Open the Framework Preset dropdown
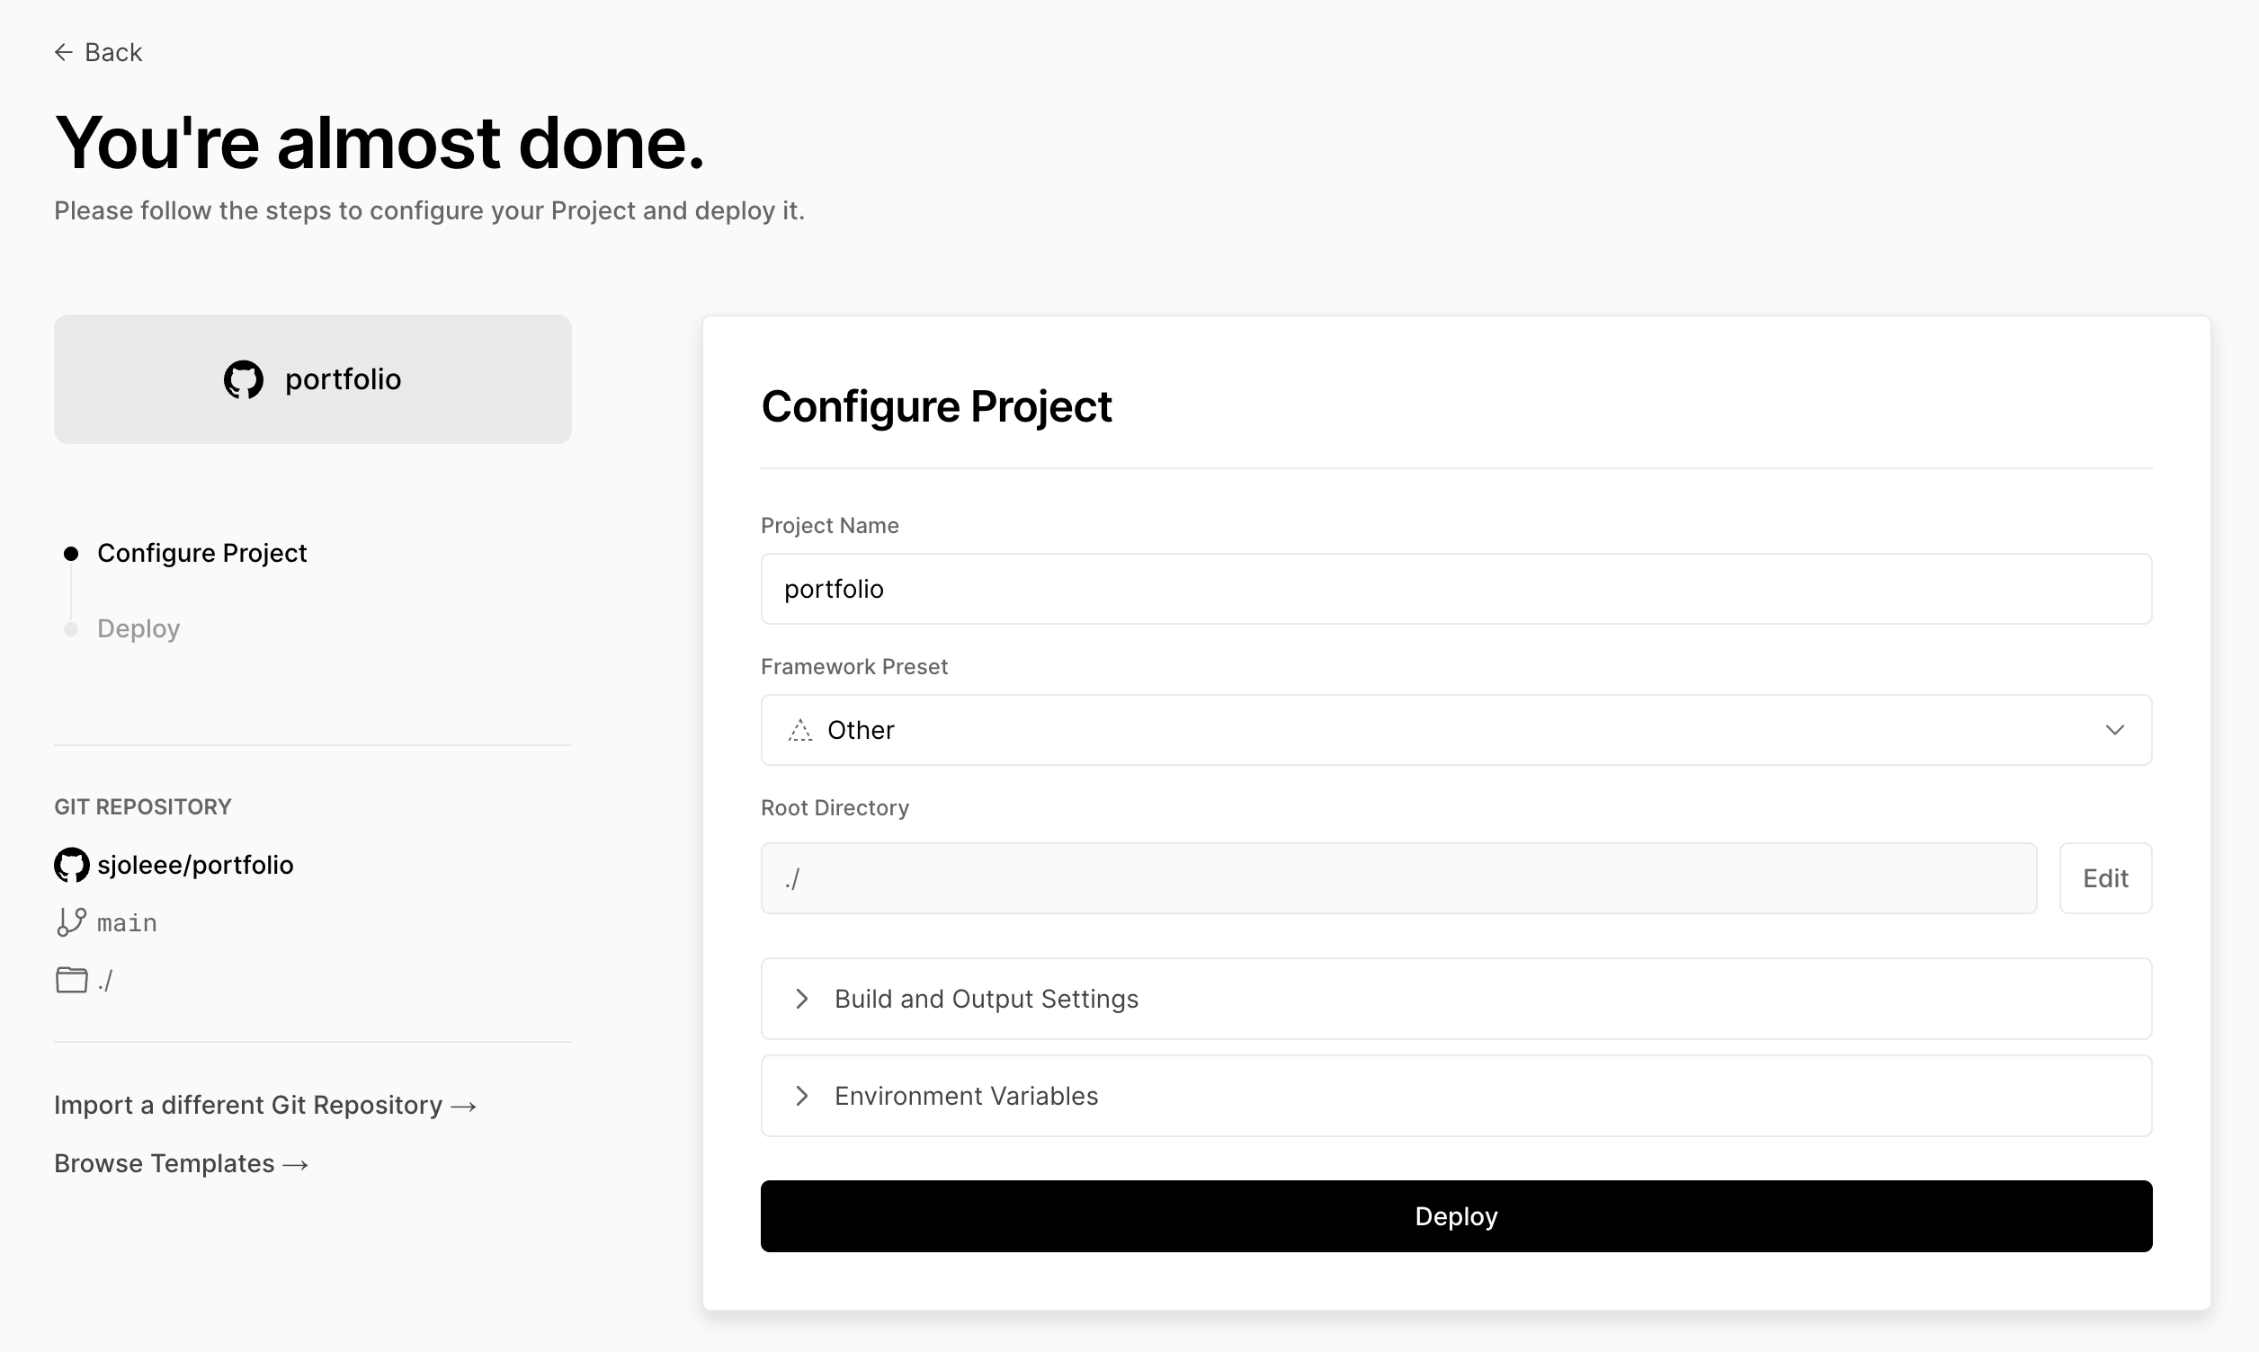Screen dimensions: 2259x1352 [x=1454, y=730]
